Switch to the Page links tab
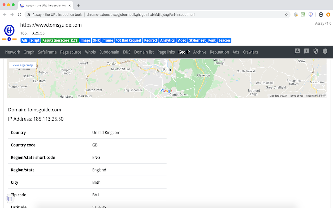 (x=166, y=52)
